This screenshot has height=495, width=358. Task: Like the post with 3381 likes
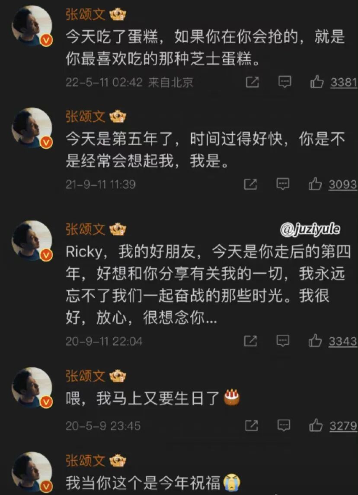point(333,82)
